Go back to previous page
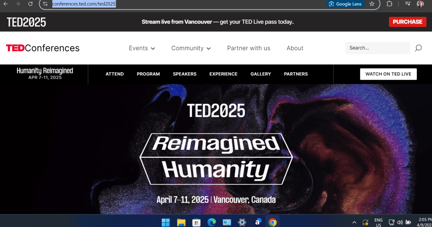 click(x=5, y=4)
